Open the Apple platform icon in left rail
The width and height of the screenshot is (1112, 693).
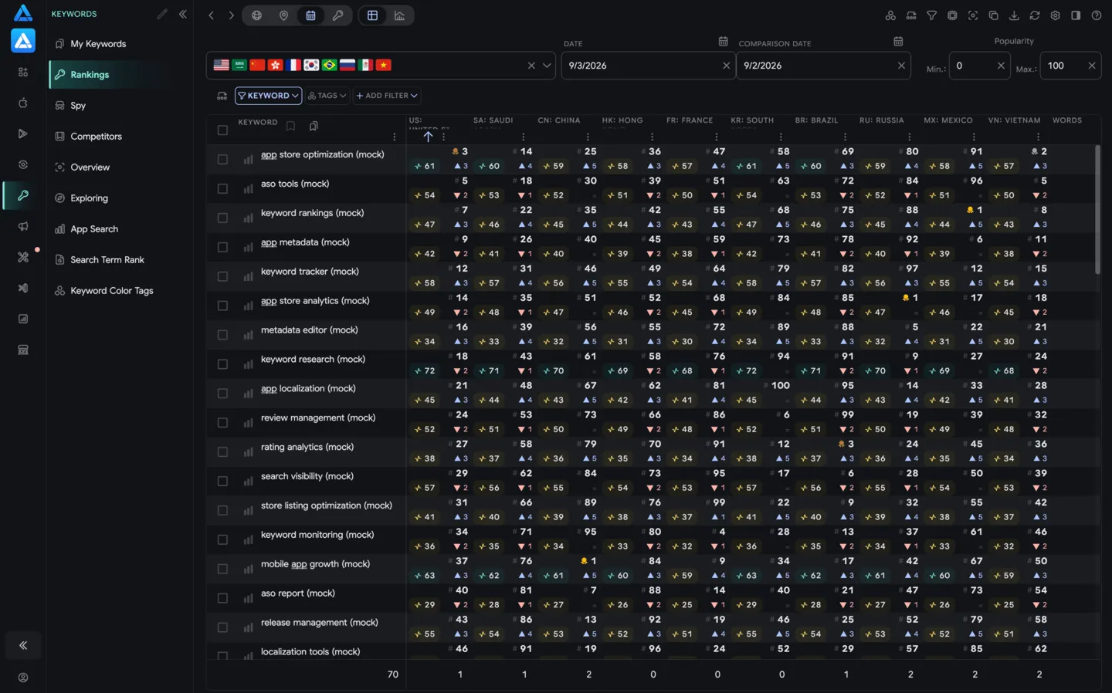coord(23,103)
